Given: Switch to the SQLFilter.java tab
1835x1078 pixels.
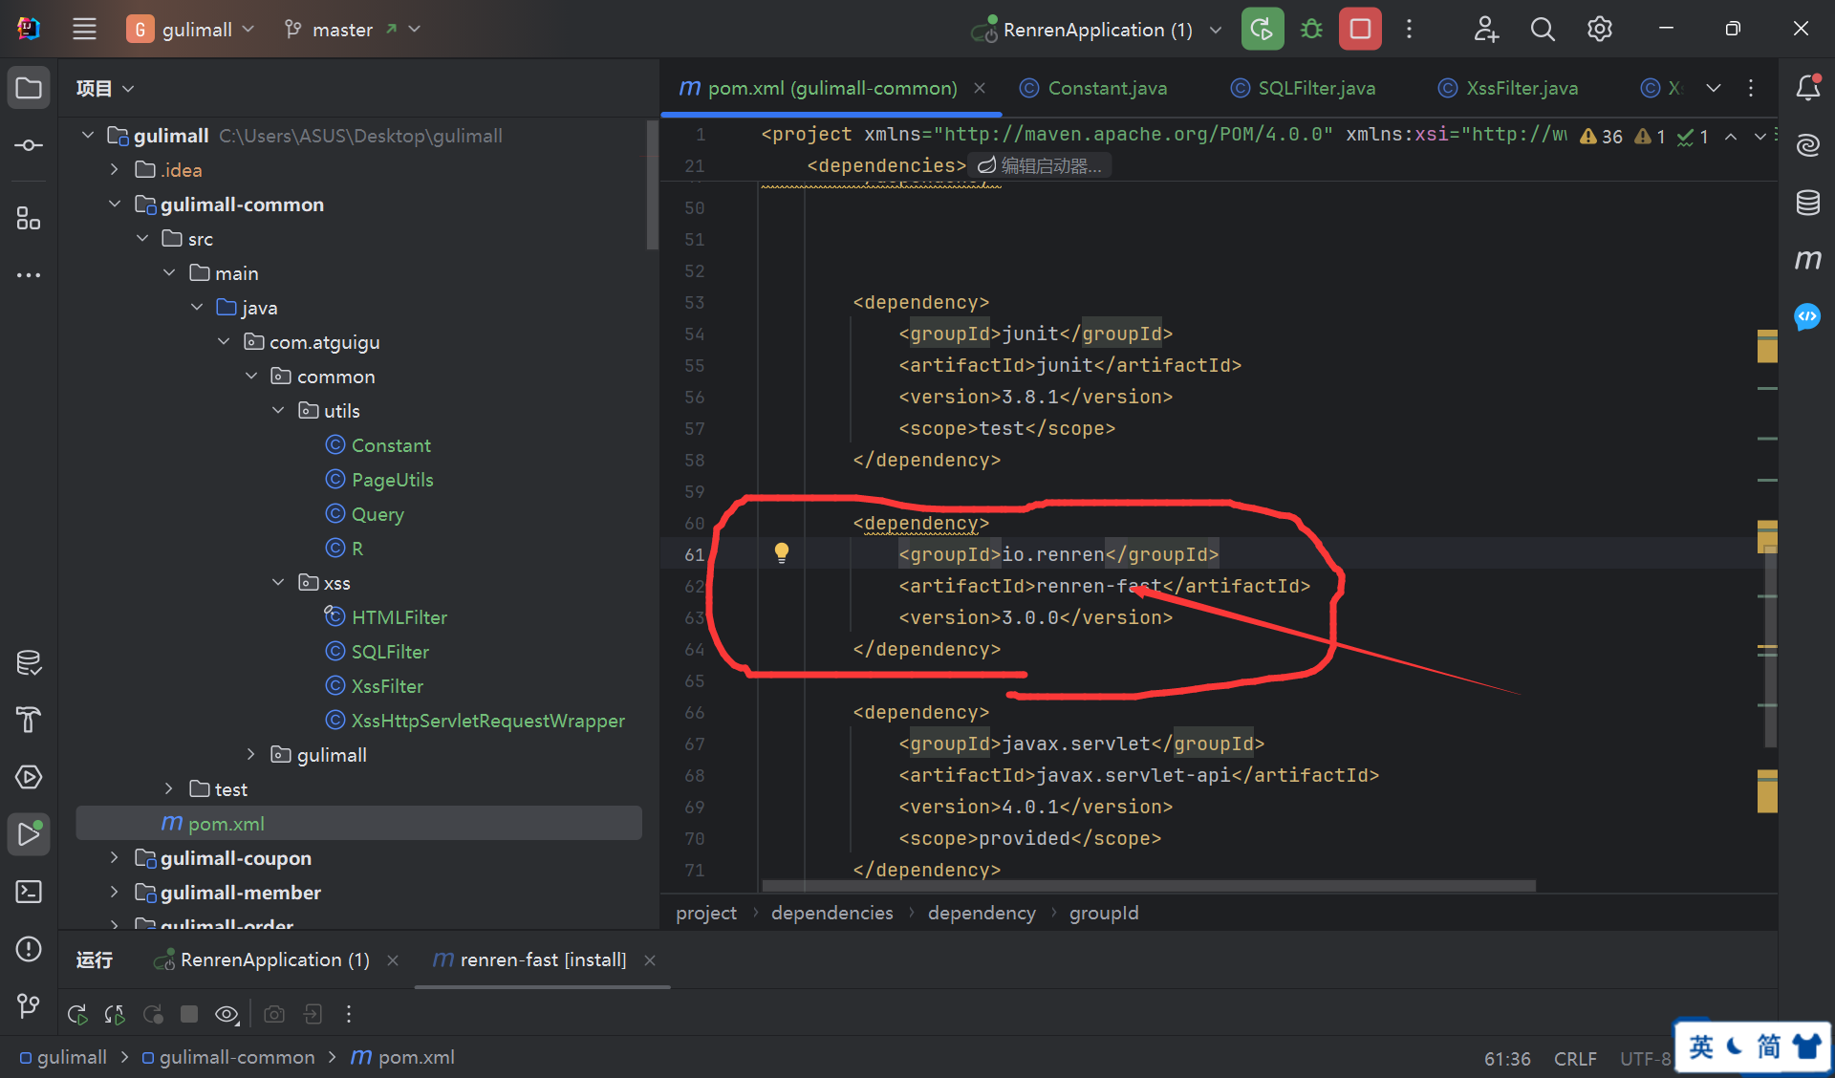Looking at the screenshot, I should pyautogui.click(x=1315, y=88).
